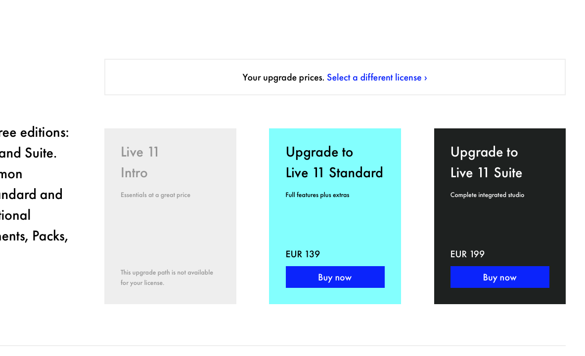Viewport: 585px width, 356px height.
Task: Click the 'Your upgrade prices.' label
Action: click(283, 78)
